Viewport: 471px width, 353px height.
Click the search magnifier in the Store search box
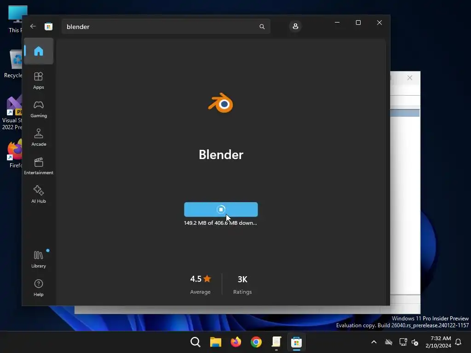(262, 27)
